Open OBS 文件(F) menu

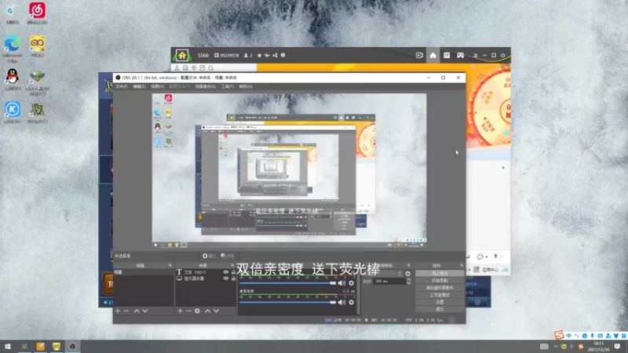pyautogui.click(x=122, y=86)
